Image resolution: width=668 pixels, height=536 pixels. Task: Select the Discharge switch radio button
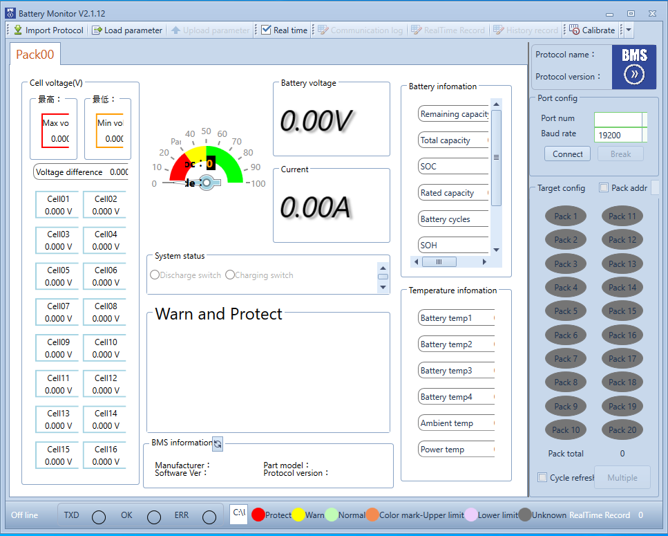point(155,275)
